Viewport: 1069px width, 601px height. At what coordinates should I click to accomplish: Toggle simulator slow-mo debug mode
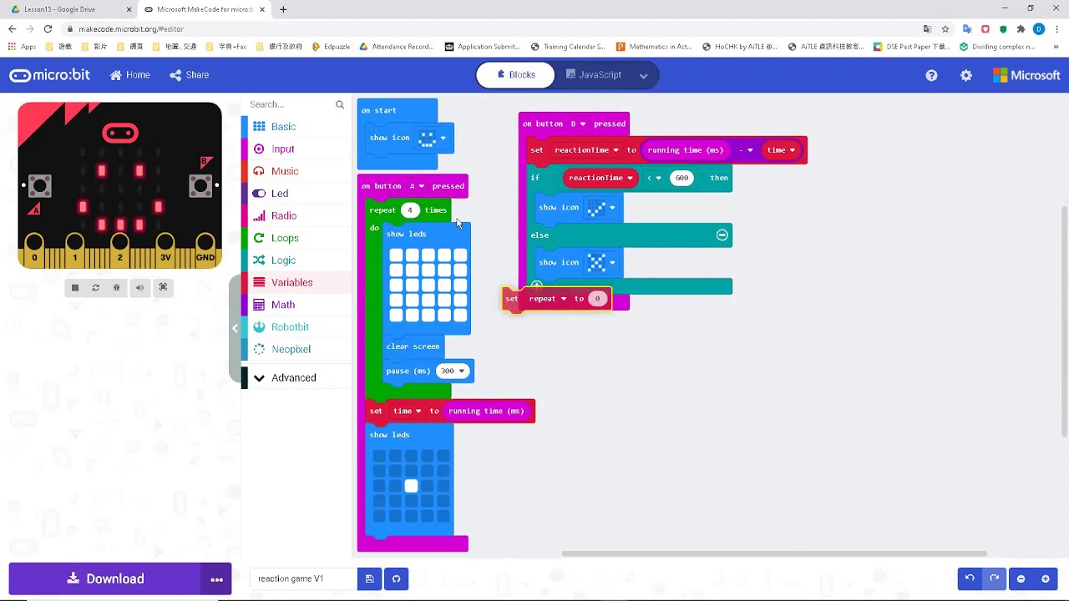point(117,287)
